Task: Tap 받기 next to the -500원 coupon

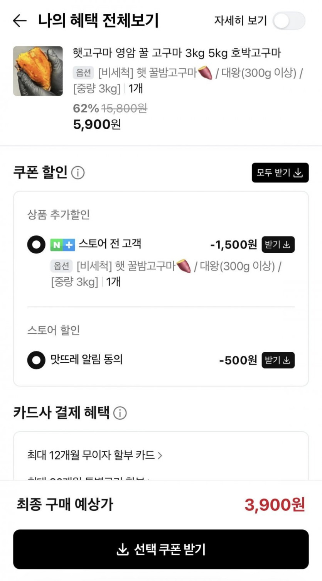Action: tap(278, 360)
